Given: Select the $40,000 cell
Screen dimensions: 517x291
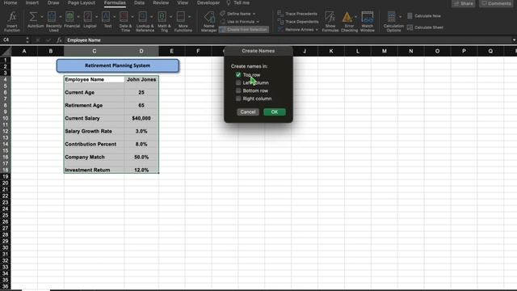Looking at the screenshot, I should 141,118.
